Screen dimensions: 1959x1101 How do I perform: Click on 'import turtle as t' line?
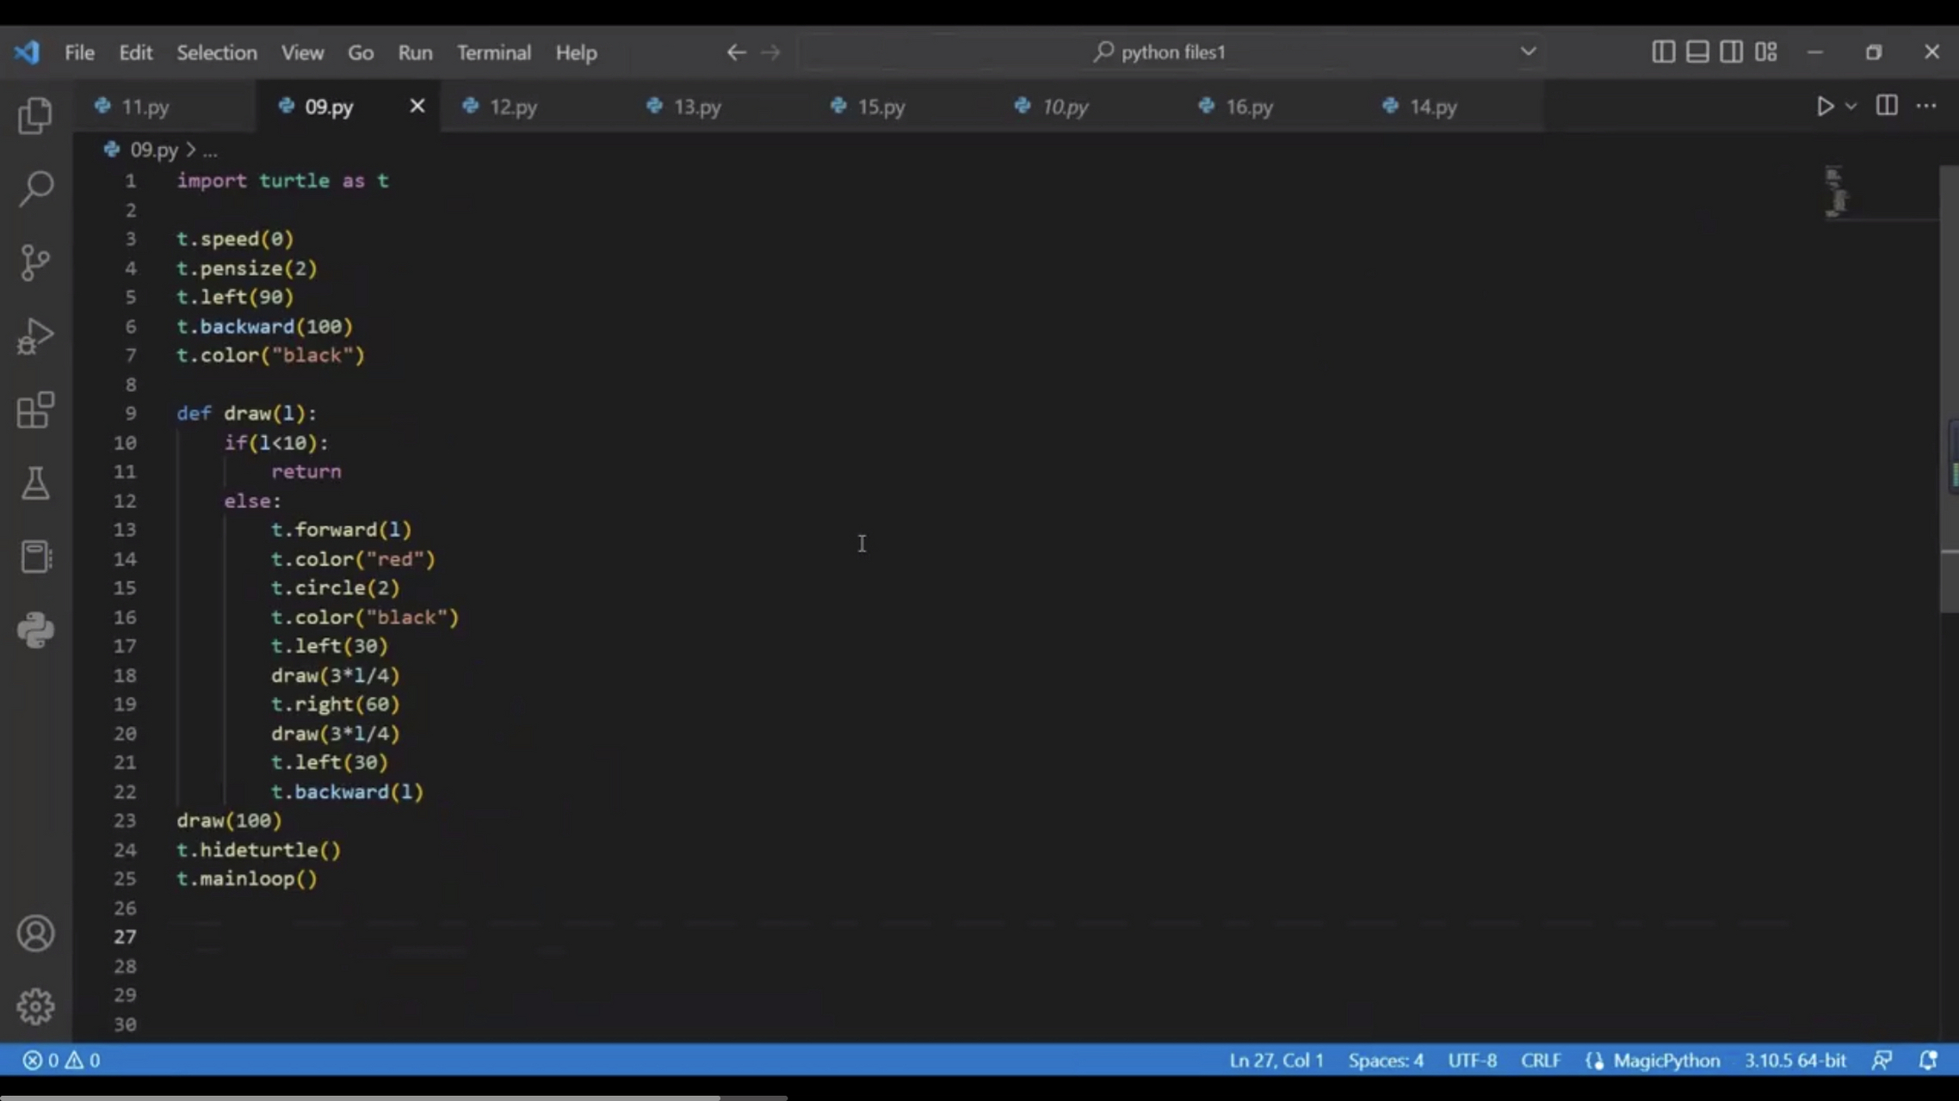point(282,181)
